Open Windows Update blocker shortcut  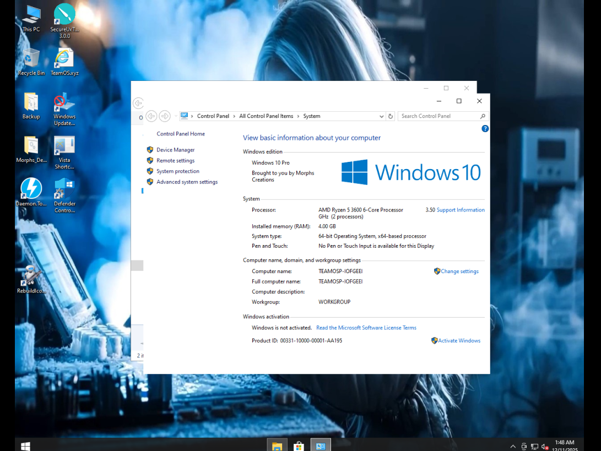(64, 109)
